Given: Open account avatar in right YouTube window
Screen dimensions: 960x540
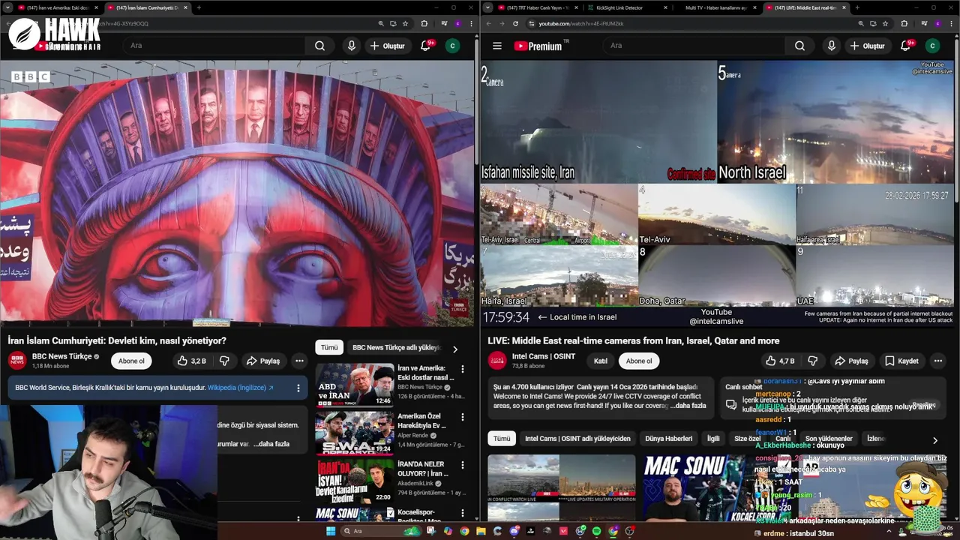Looking at the screenshot, I should 932,46.
